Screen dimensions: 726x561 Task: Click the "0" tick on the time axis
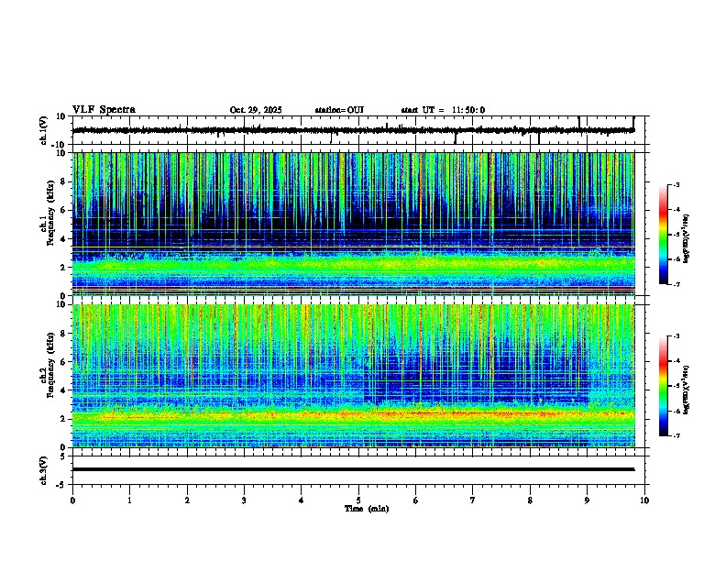click(x=72, y=500)
